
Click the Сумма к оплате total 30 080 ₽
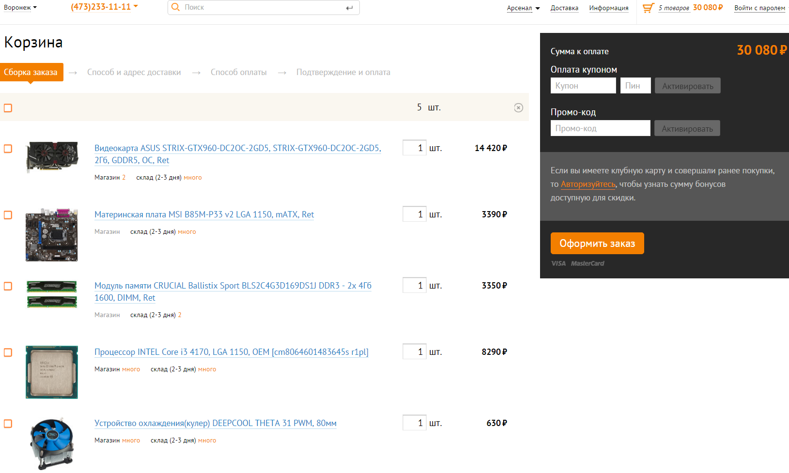coord(762,50)
